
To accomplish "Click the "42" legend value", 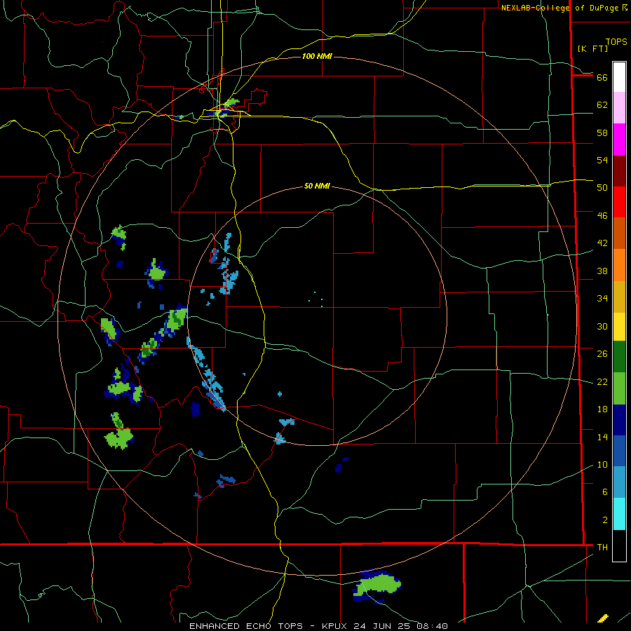I will [x=602, y=243].
